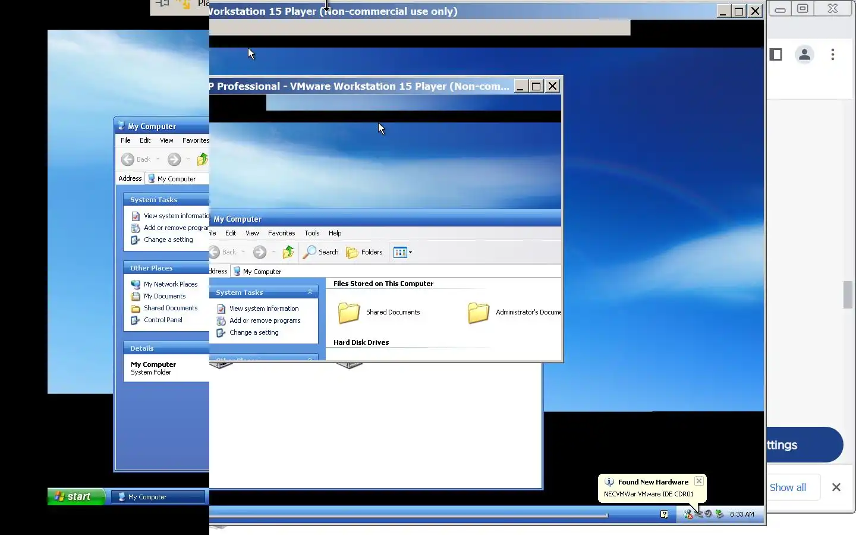Screen dimensions: 856x535
Task: Open the Tools menu
Action: click(x=311, y=233)
